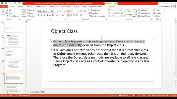Toggle Underline formatting
The image size is (177, 99).
45,15
